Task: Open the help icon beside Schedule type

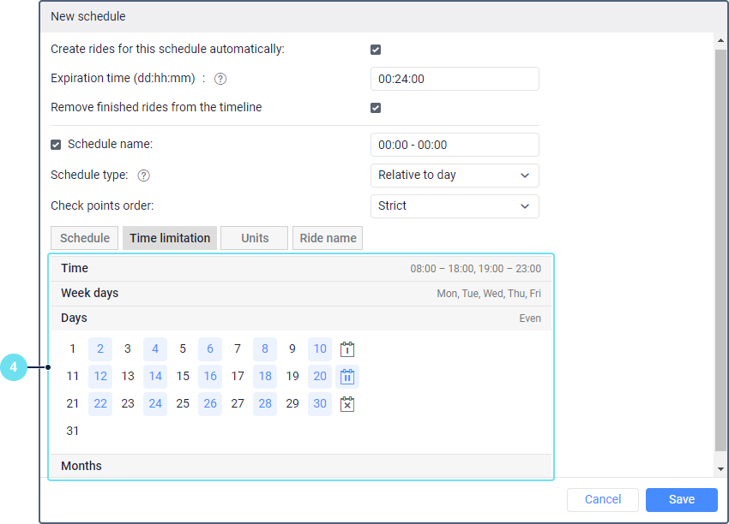Action: 144,176
